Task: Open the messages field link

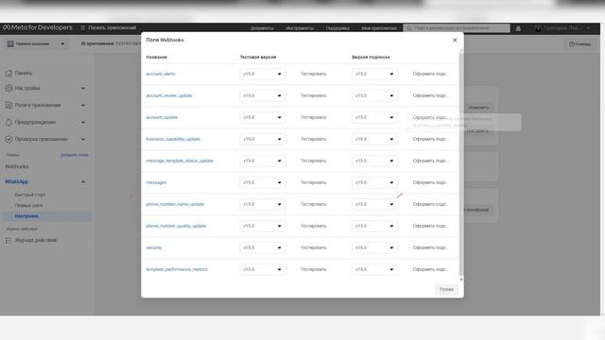Action: [x=156, y=182]
